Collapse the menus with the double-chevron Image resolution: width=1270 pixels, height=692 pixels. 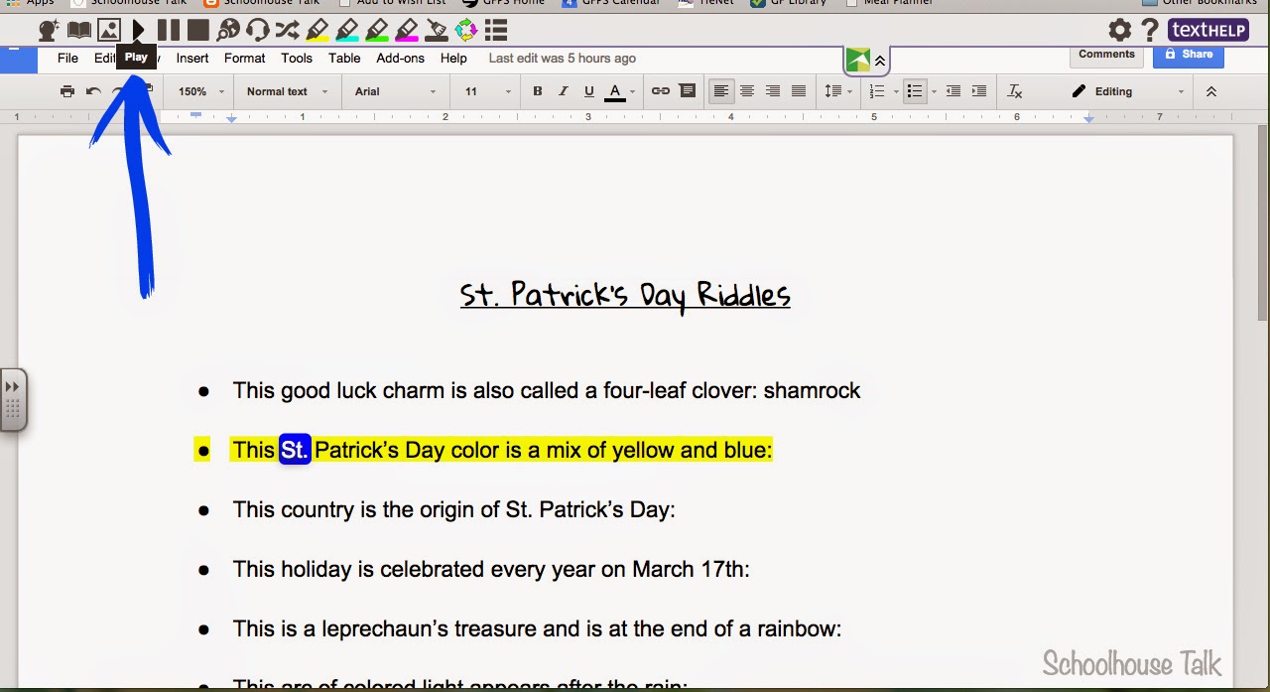point(1211,91)
